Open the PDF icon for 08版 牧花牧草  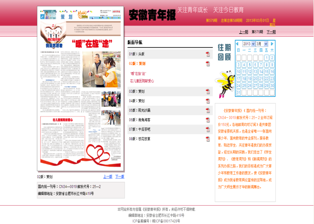(x=208, y=139)
